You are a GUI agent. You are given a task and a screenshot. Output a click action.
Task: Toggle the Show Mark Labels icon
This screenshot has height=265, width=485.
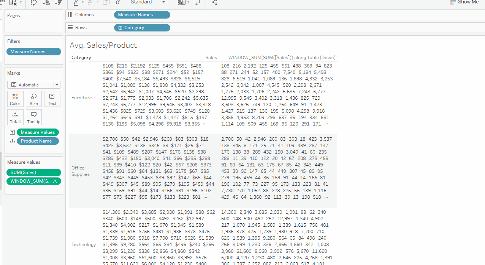click(106, 2)
